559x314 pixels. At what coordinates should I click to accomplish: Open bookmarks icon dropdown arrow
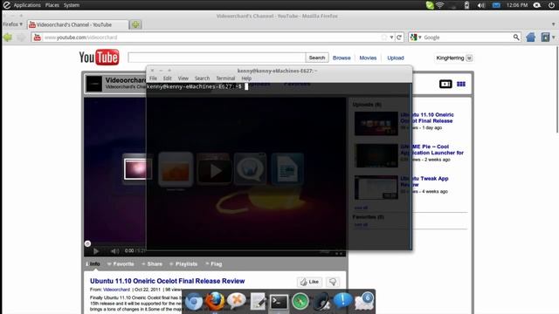tap(553, 37)
